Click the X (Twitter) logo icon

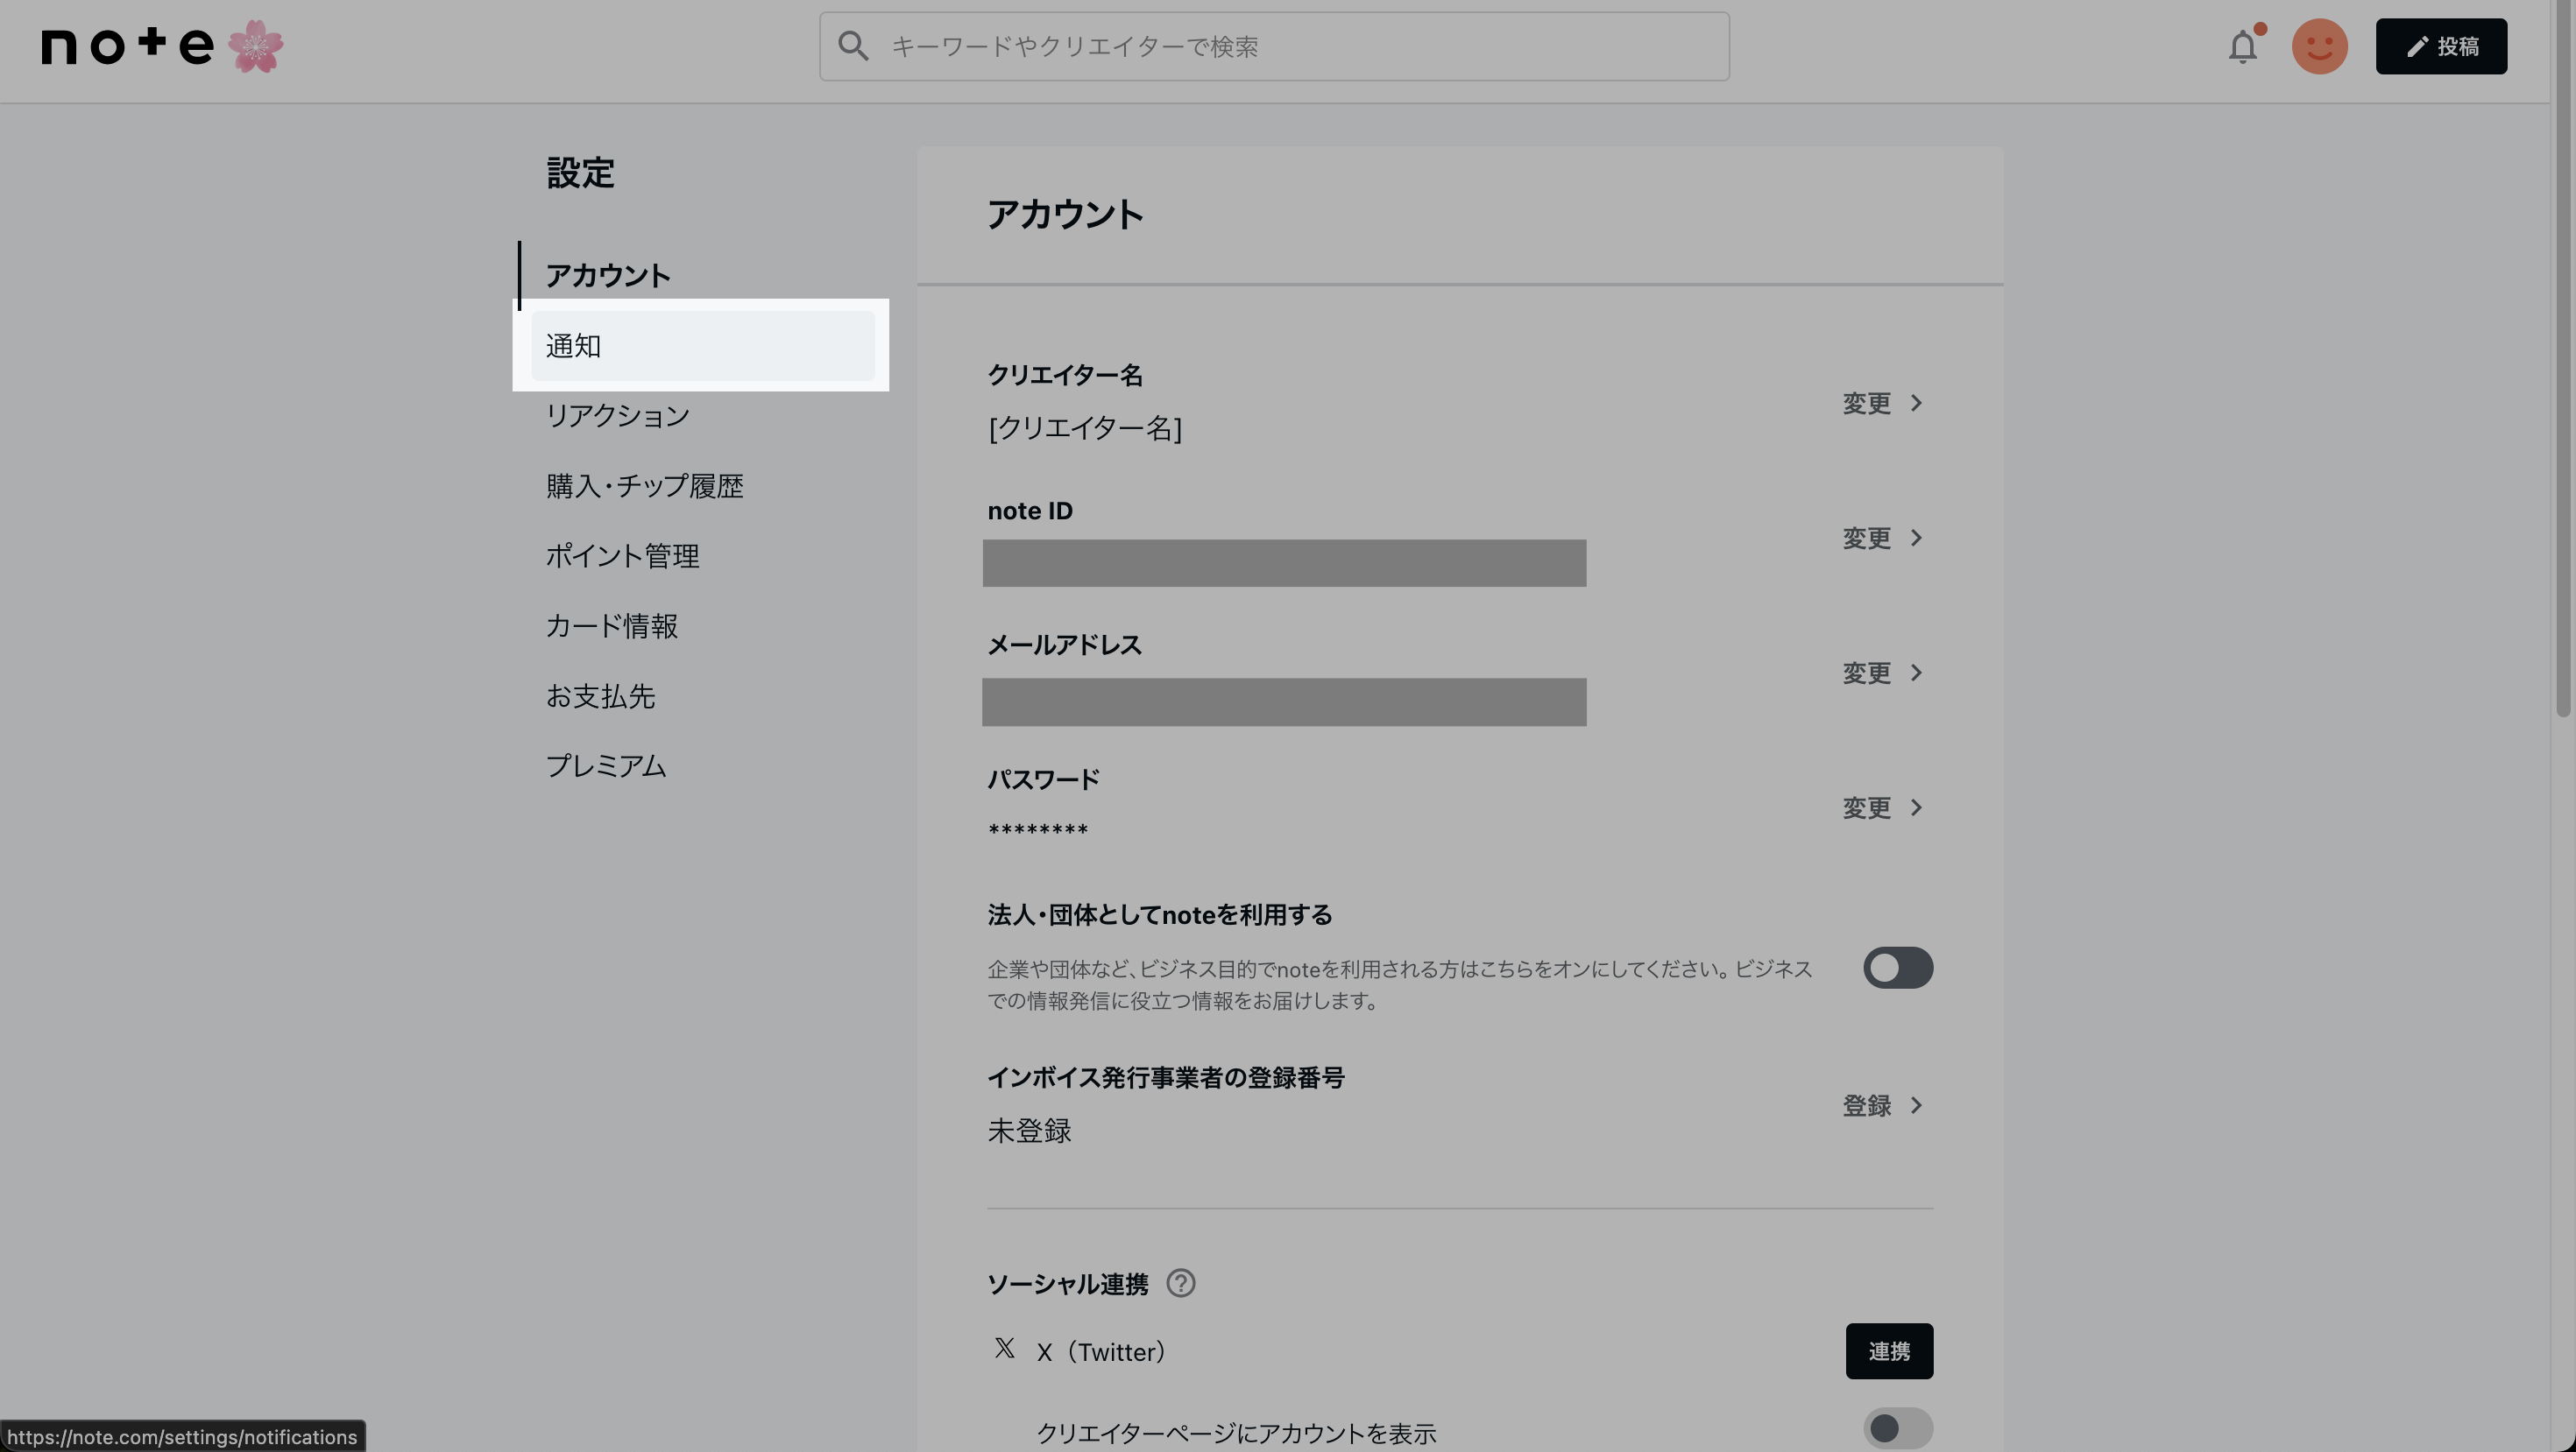coord(1005,1348)
